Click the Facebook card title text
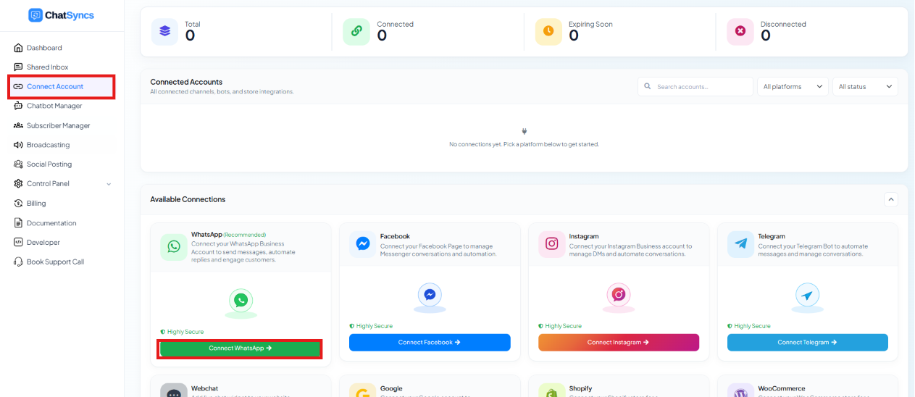 (395, 236)
